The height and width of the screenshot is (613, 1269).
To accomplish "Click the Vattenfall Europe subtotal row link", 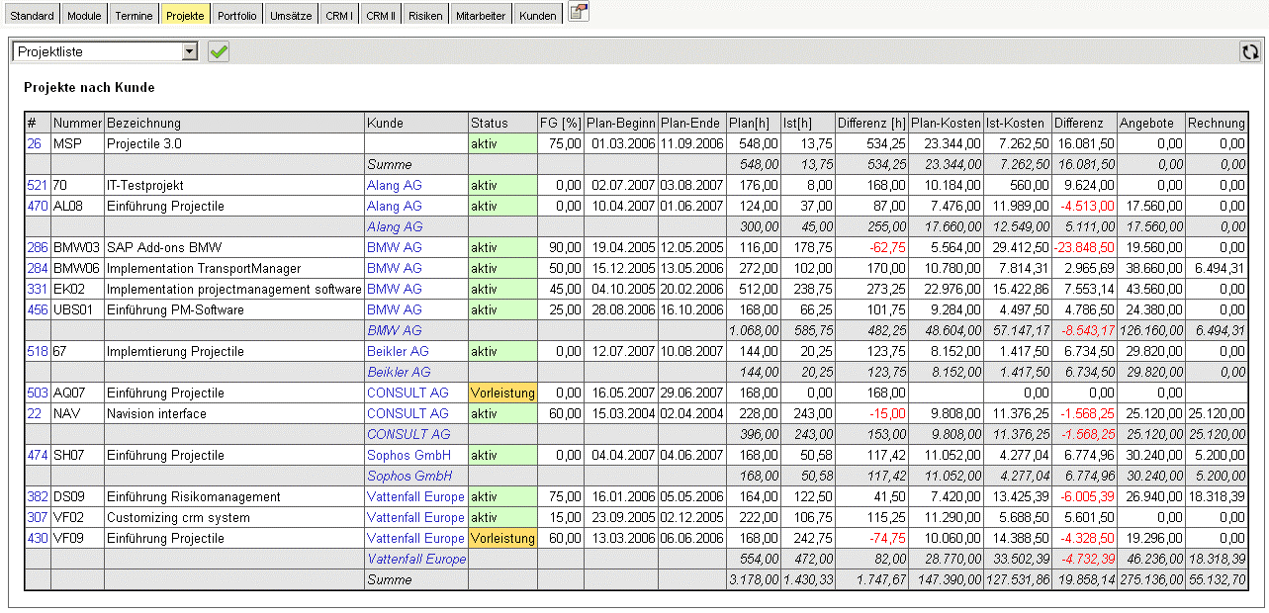I will pyautogui.click(x=416, y=559).
